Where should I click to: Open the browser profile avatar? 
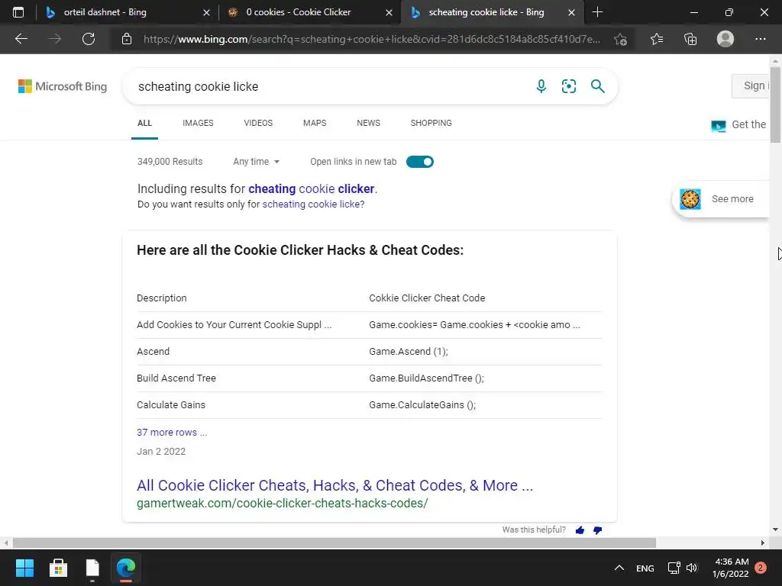pyautogui.click(x=725, y=39)
